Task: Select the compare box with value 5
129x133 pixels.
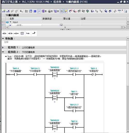Action: pyautogui.click(x=55, y=98)
